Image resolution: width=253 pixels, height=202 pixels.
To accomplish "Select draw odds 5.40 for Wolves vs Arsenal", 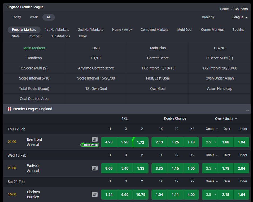I will click(x=125, y=168).
